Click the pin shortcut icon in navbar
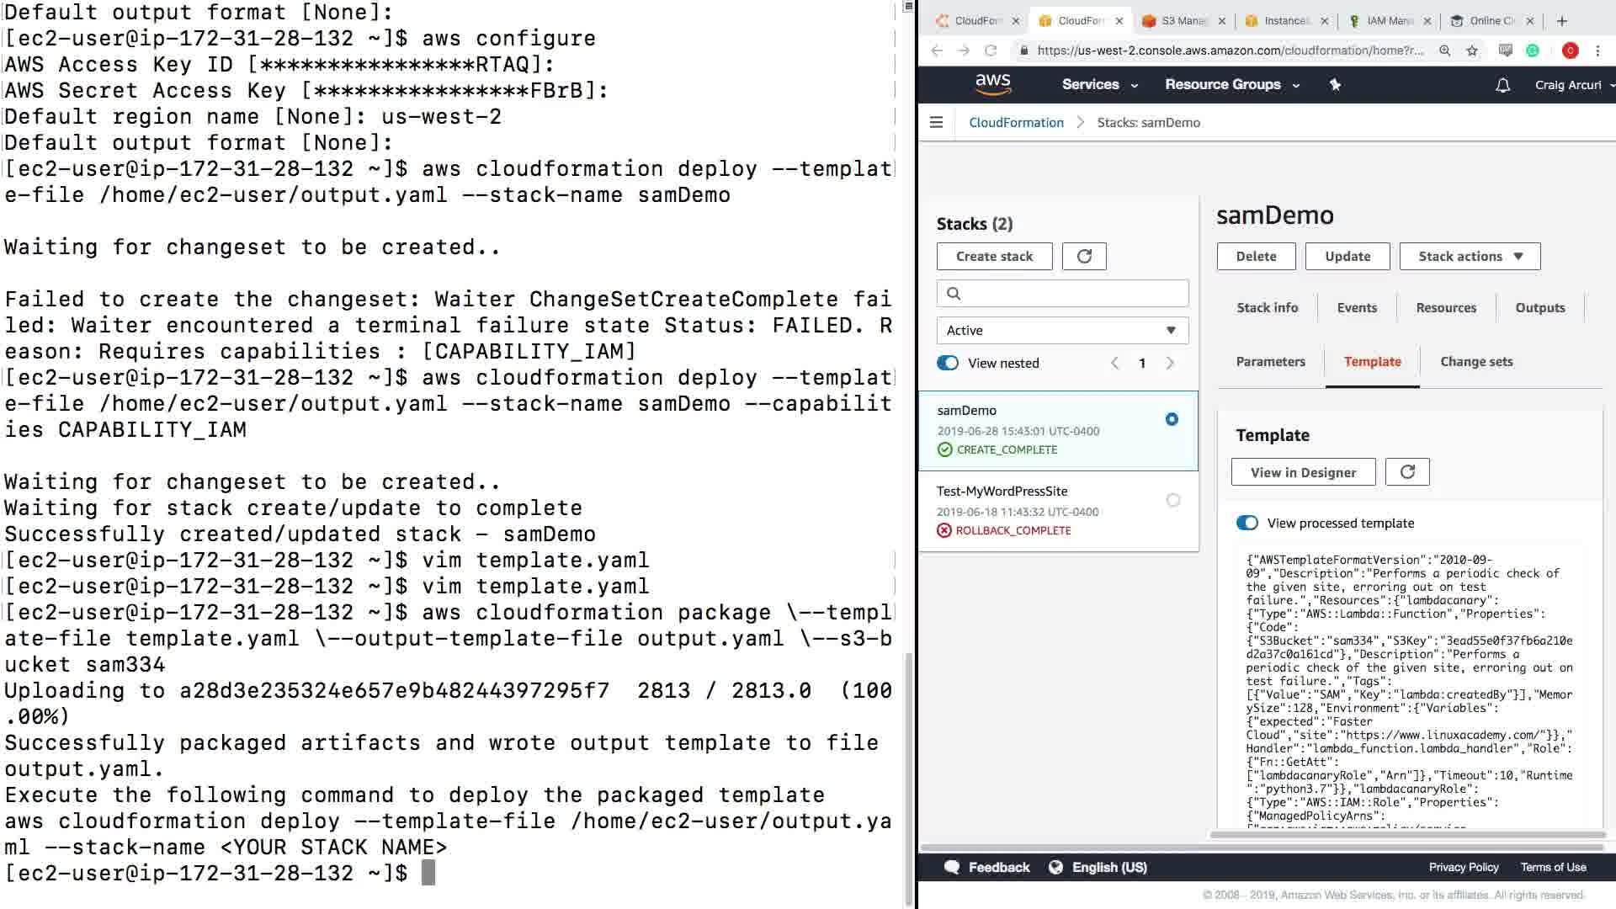Viewport: 1616px width, 909px height. [1335, 84]
